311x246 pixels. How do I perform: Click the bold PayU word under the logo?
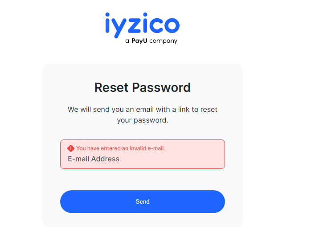(x=139, y=41)
